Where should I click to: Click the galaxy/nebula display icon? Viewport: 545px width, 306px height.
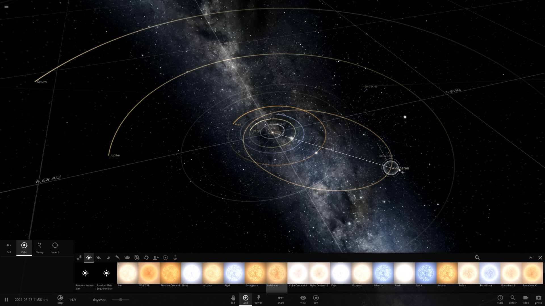[x=137, y=258]
